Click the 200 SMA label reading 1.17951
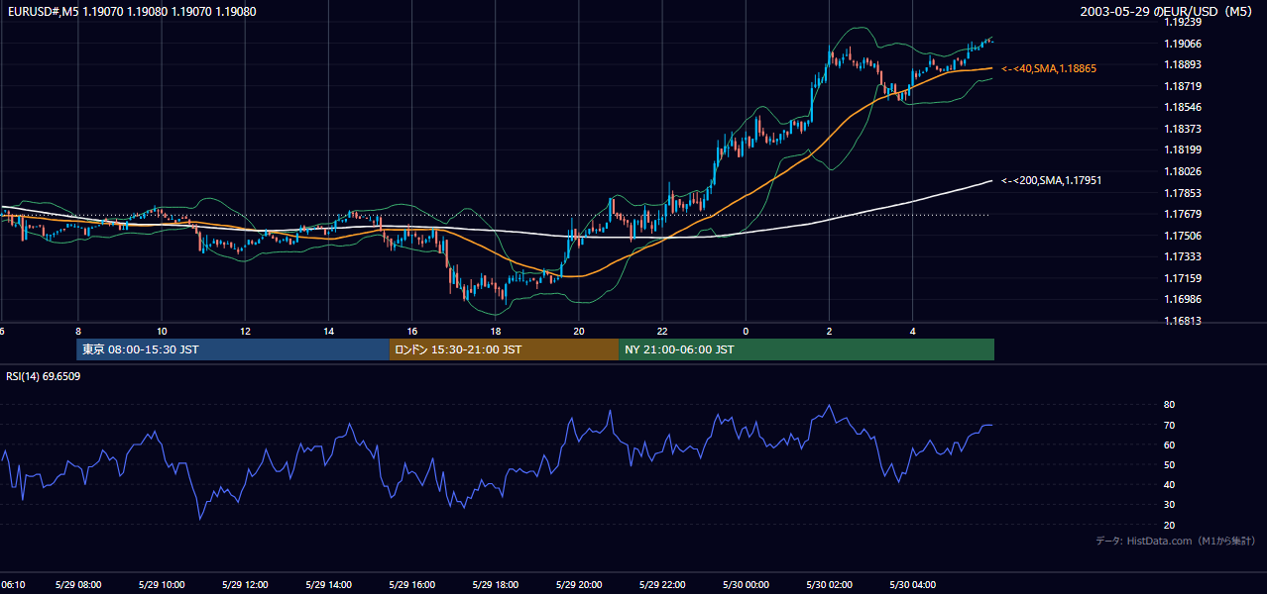Image resolution: width=1267 pixels, height=594 pixels. [x=1051, y=180]
